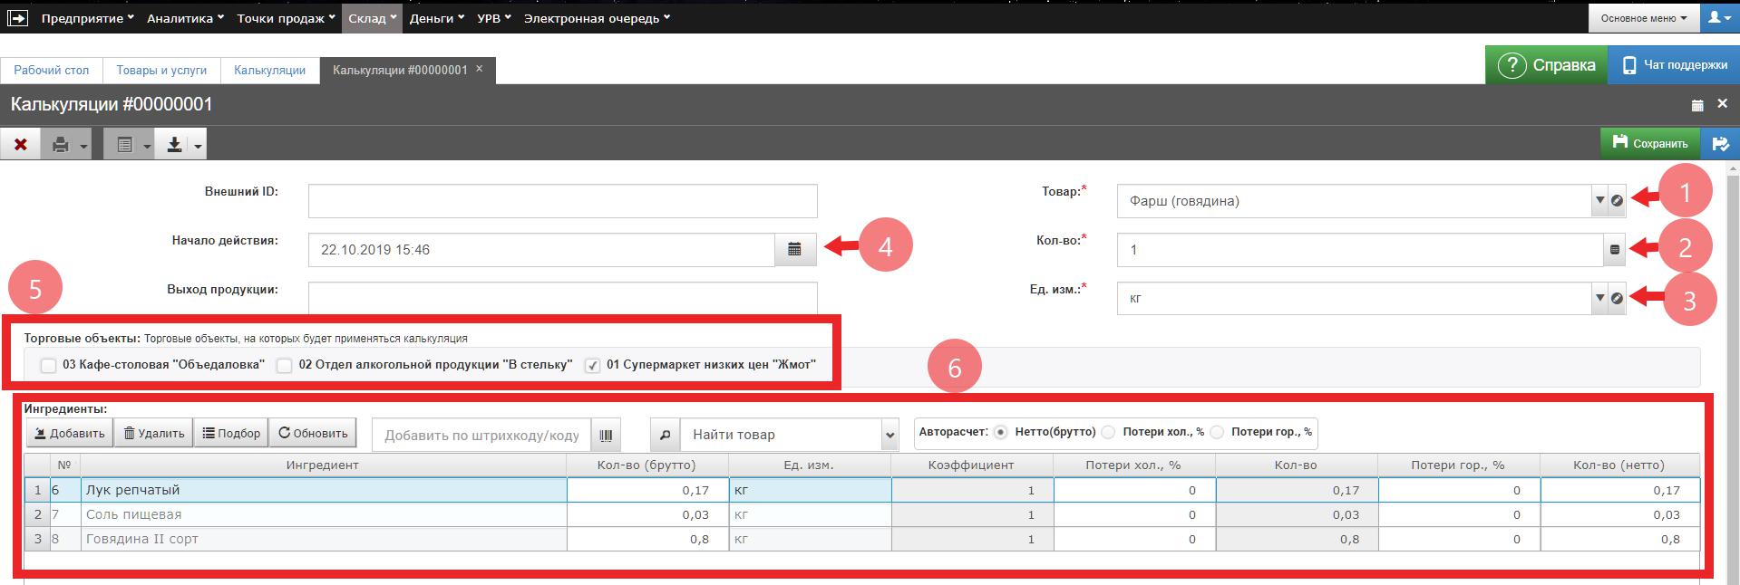Image resolution: width=1740 pixels, height=585 pixels.
Task: Expand the Товар dropdown arrow
Action: point(1599,201)
